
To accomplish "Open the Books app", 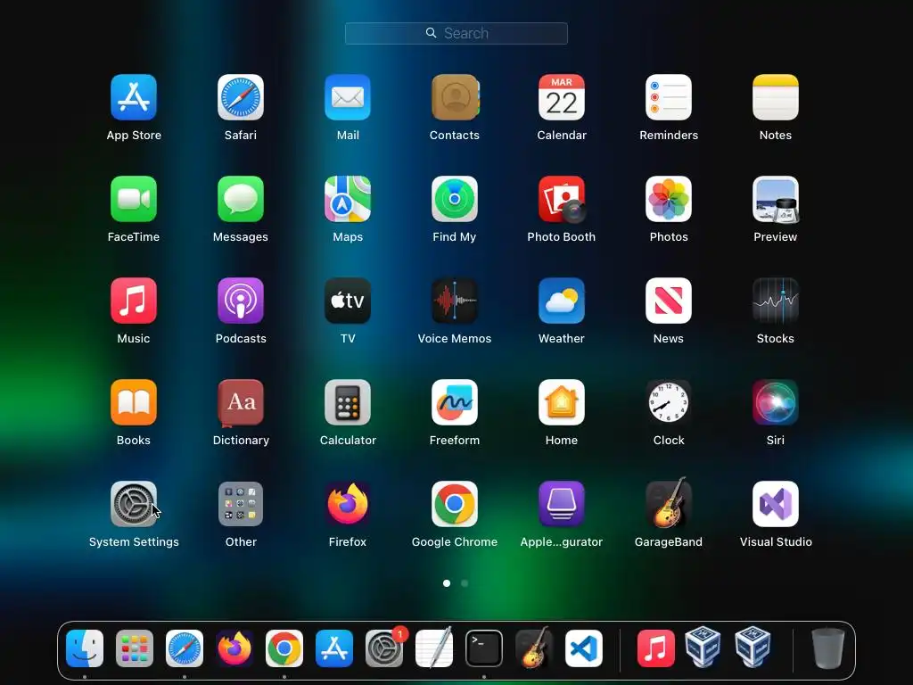I will click(x=134, y=402).
